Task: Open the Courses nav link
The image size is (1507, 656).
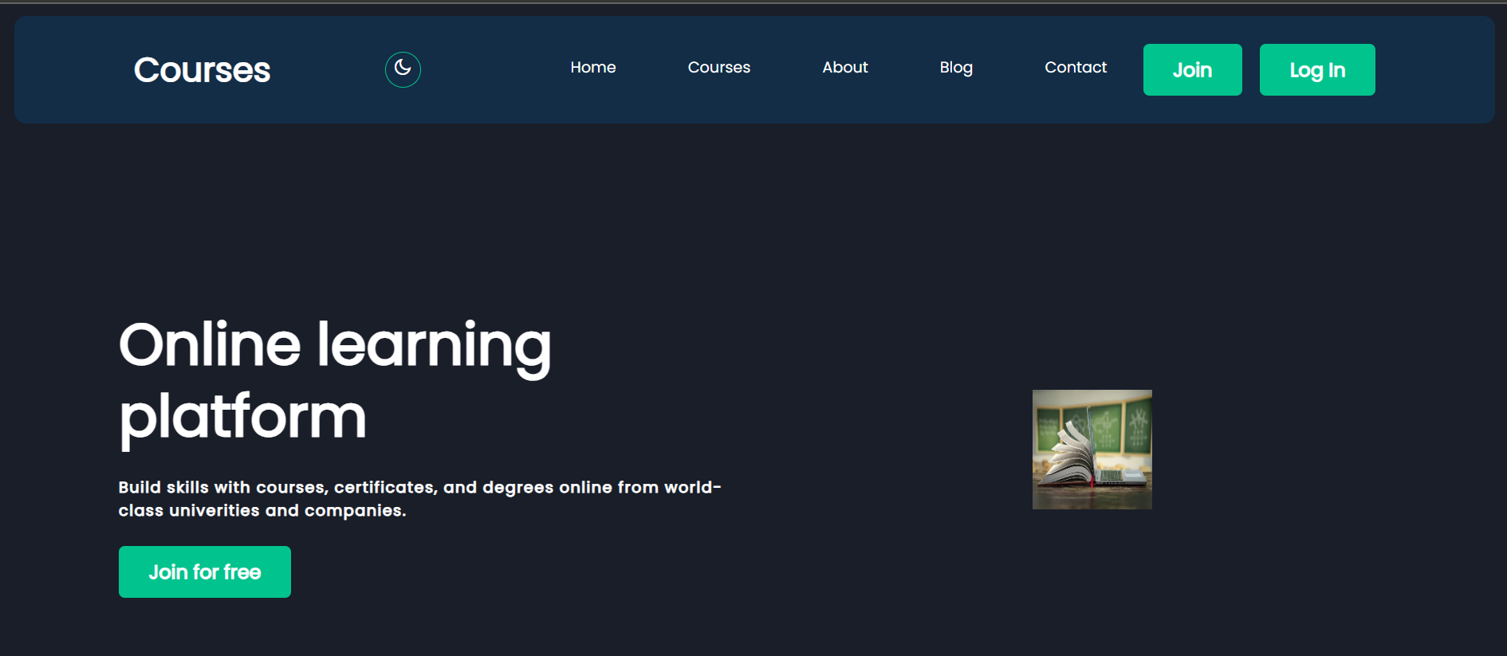Action: tap(718, 68)
